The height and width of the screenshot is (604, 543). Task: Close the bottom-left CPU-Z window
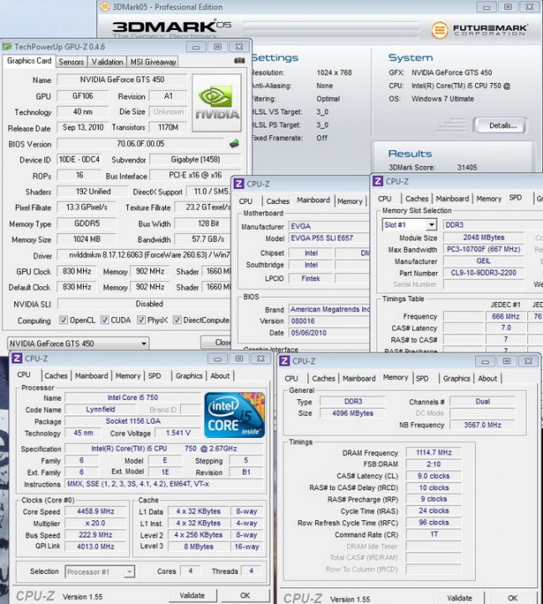(x=261, y=359)
